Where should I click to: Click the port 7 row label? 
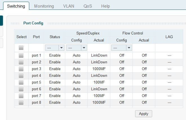36,96
